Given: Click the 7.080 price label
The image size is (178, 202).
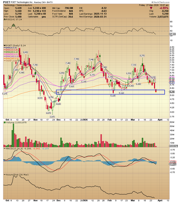Looking at the screenshot, I should click(104, 67).
